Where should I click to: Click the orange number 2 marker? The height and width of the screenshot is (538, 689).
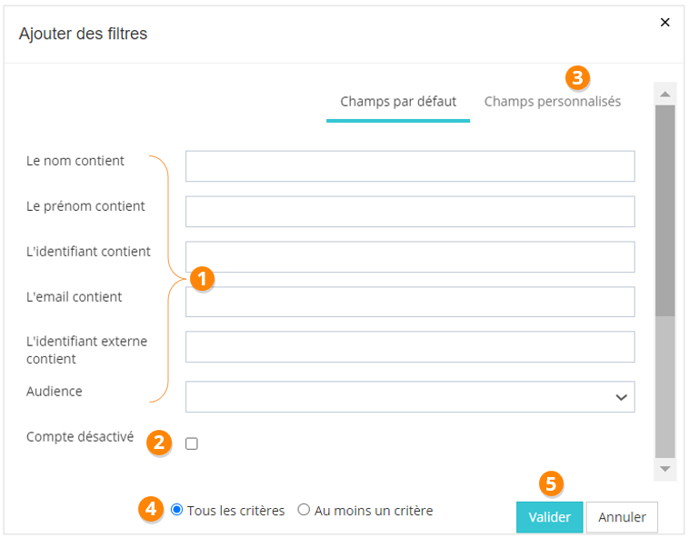point(160,443)
